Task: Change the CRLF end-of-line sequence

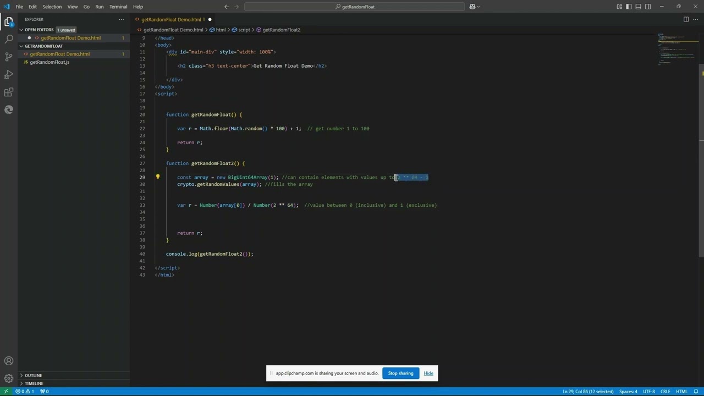Action: tap(665, 392)
